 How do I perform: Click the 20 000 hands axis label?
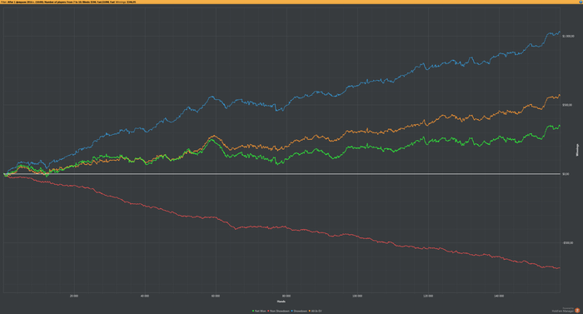click(74, 297)
